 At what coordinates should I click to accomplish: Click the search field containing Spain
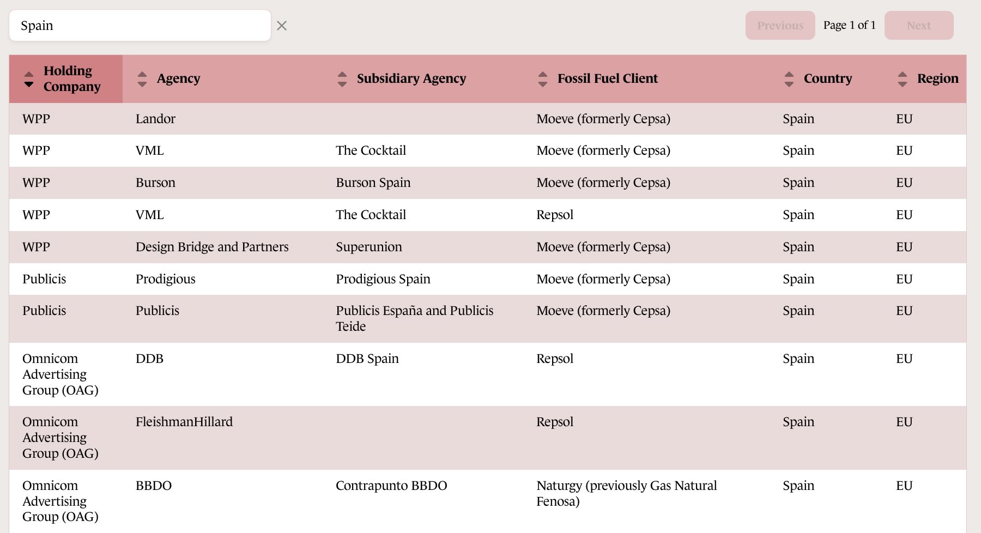coord(140,26)
